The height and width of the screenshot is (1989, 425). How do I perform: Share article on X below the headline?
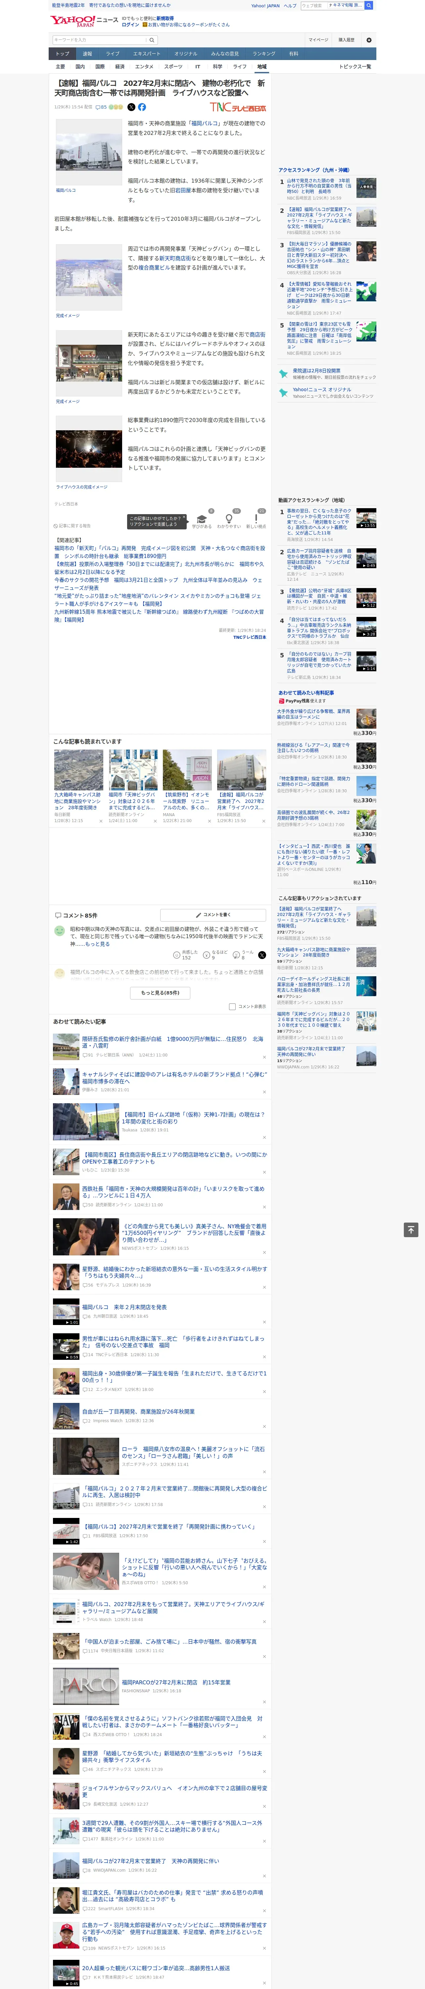[x=131, y=107]
